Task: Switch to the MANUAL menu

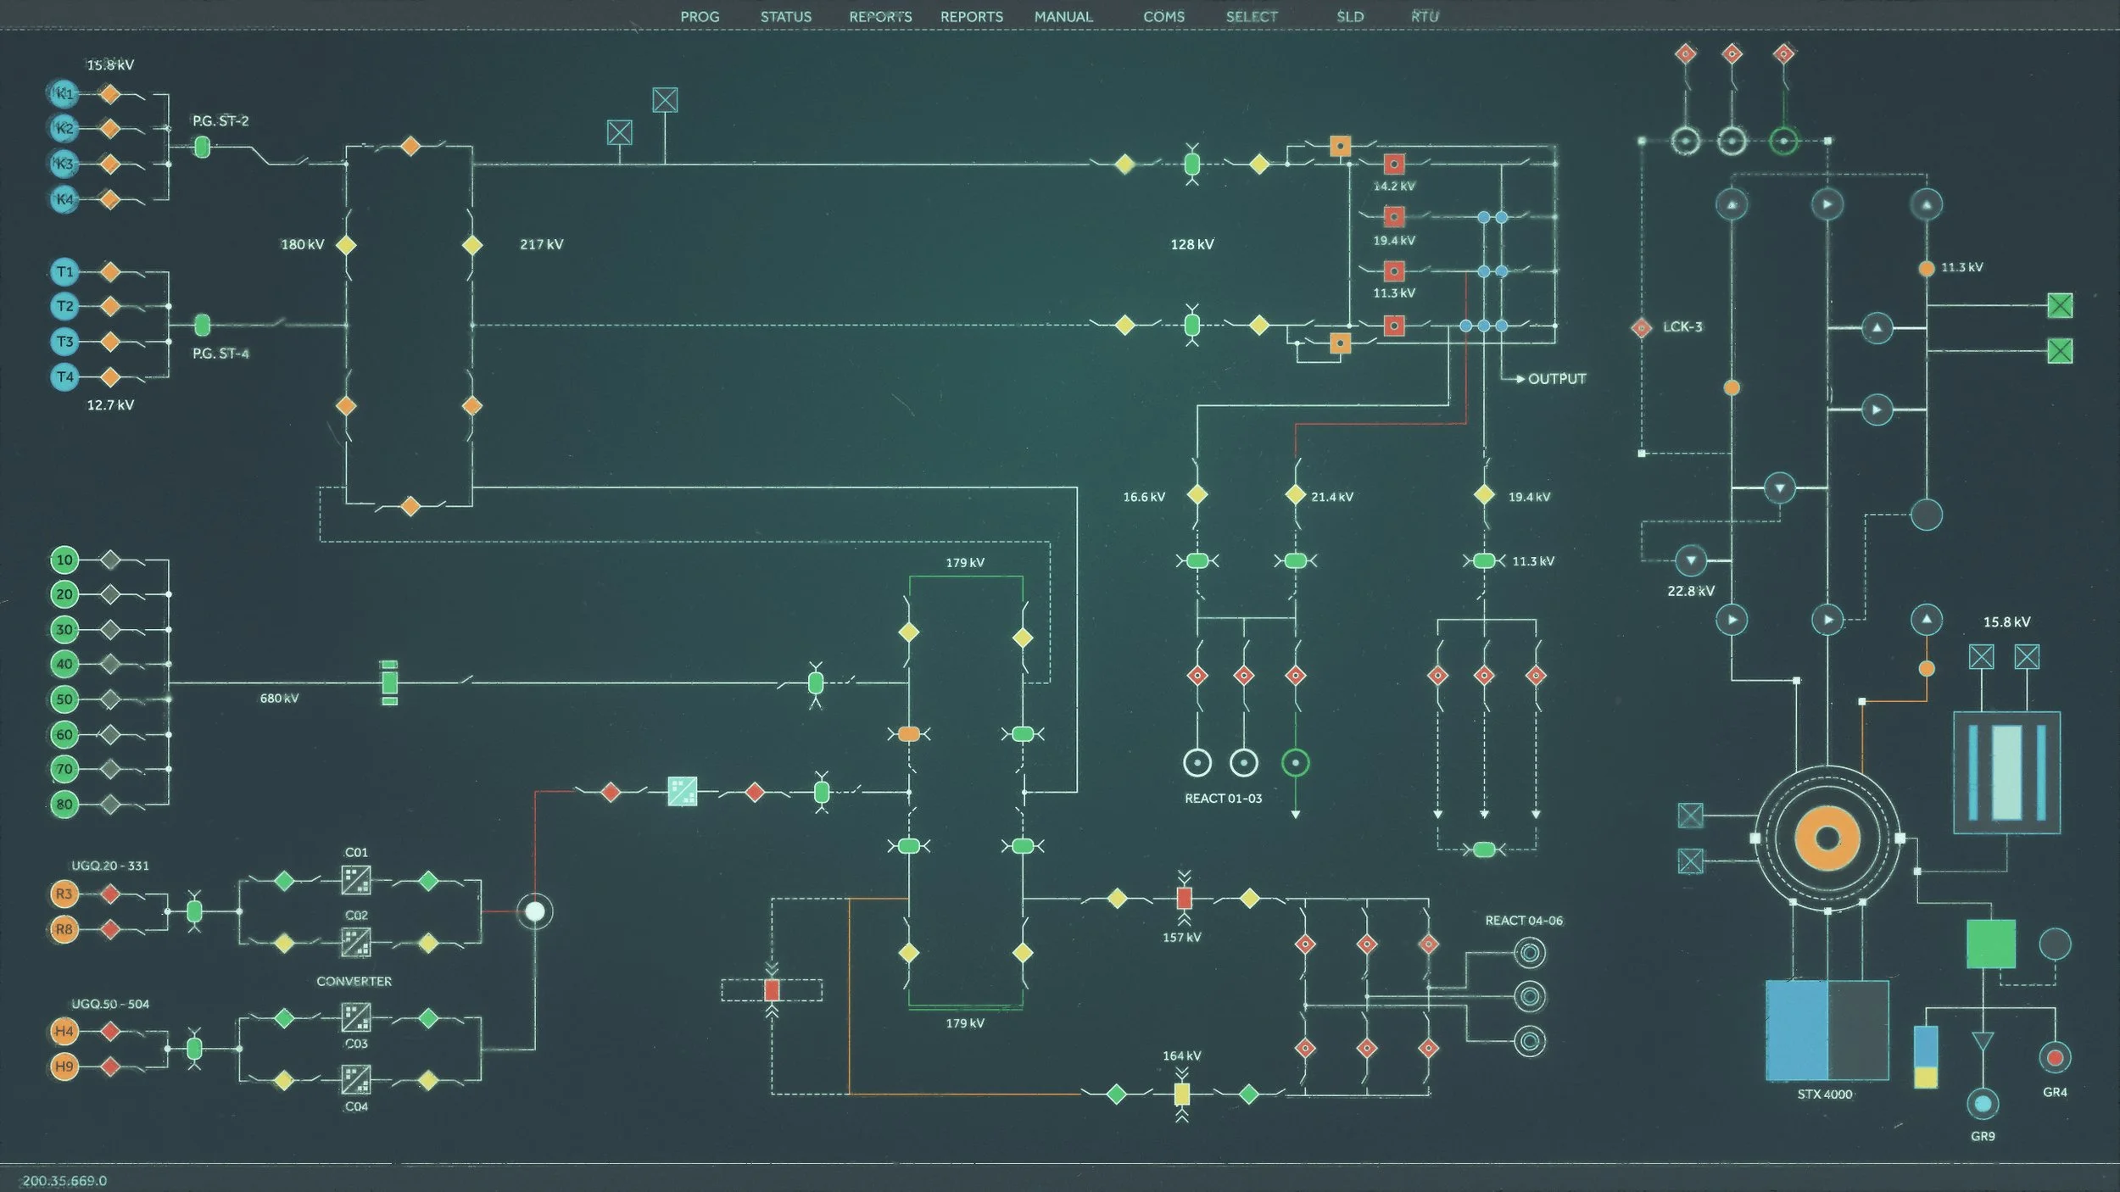Action: pos(1063,17)
